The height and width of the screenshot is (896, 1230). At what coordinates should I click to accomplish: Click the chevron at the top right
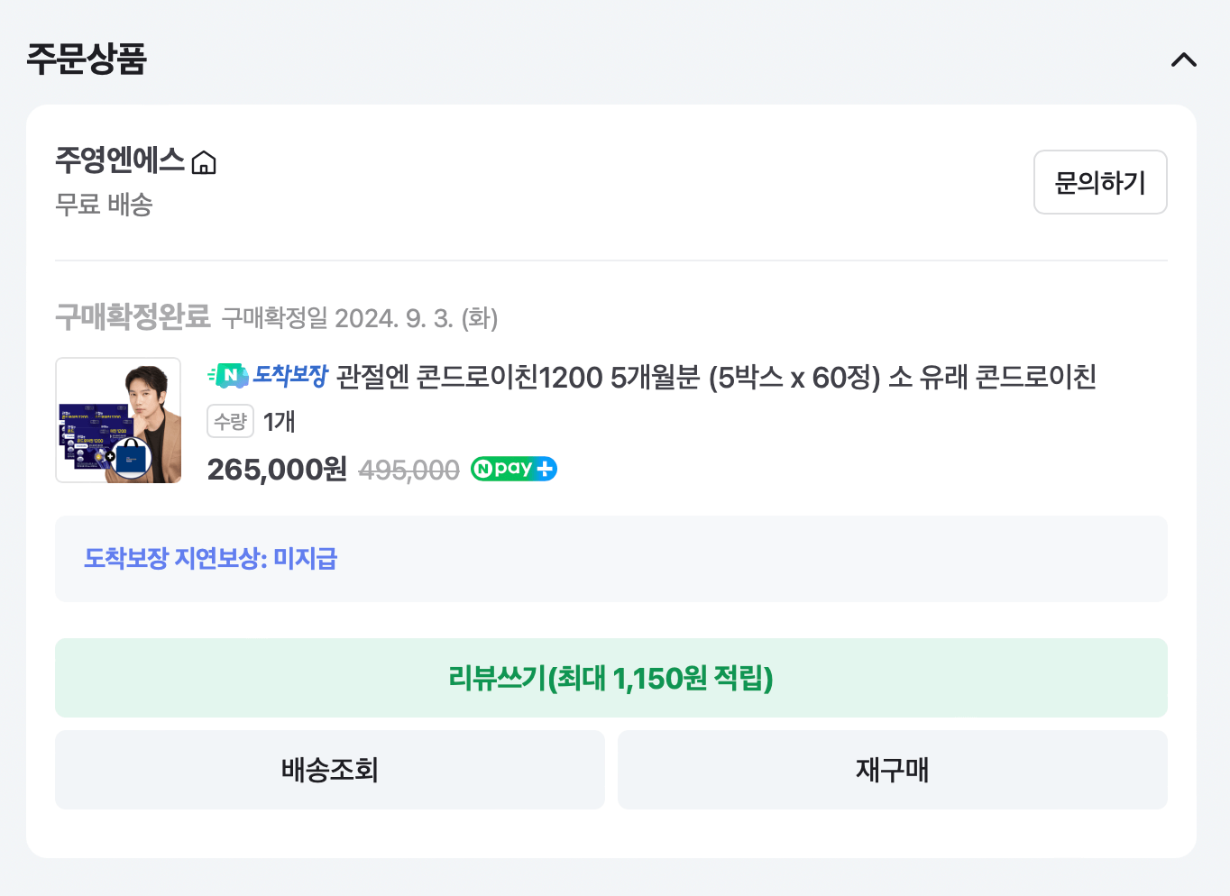tap(1184, 60)
